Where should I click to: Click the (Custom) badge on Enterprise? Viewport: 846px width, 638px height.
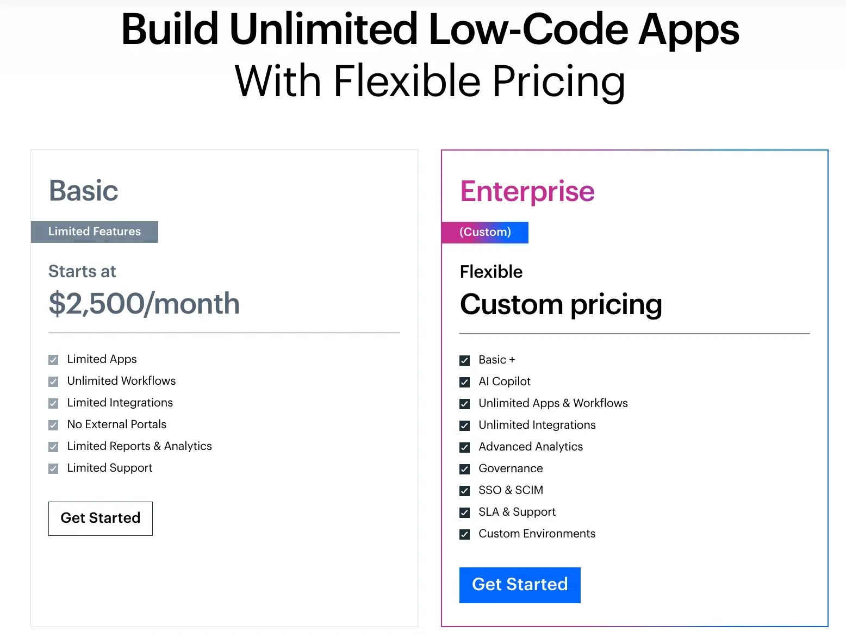(x=485, y=232)
